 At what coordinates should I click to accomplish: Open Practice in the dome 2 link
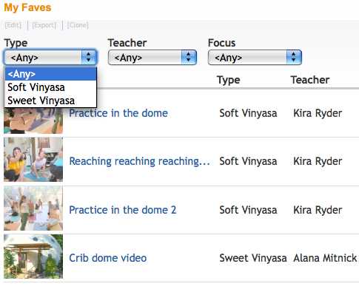click(x=123, y=210)
